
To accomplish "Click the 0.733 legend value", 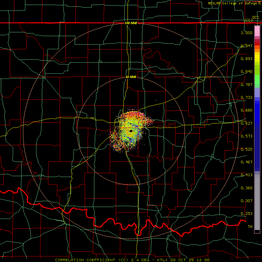I will coord(247,98).
